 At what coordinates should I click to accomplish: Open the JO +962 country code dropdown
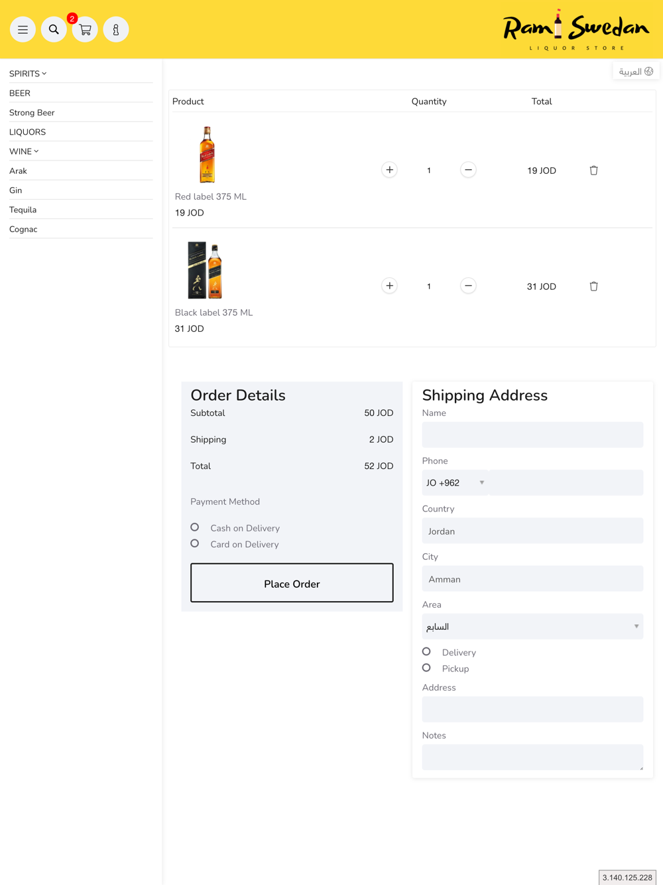455,483
